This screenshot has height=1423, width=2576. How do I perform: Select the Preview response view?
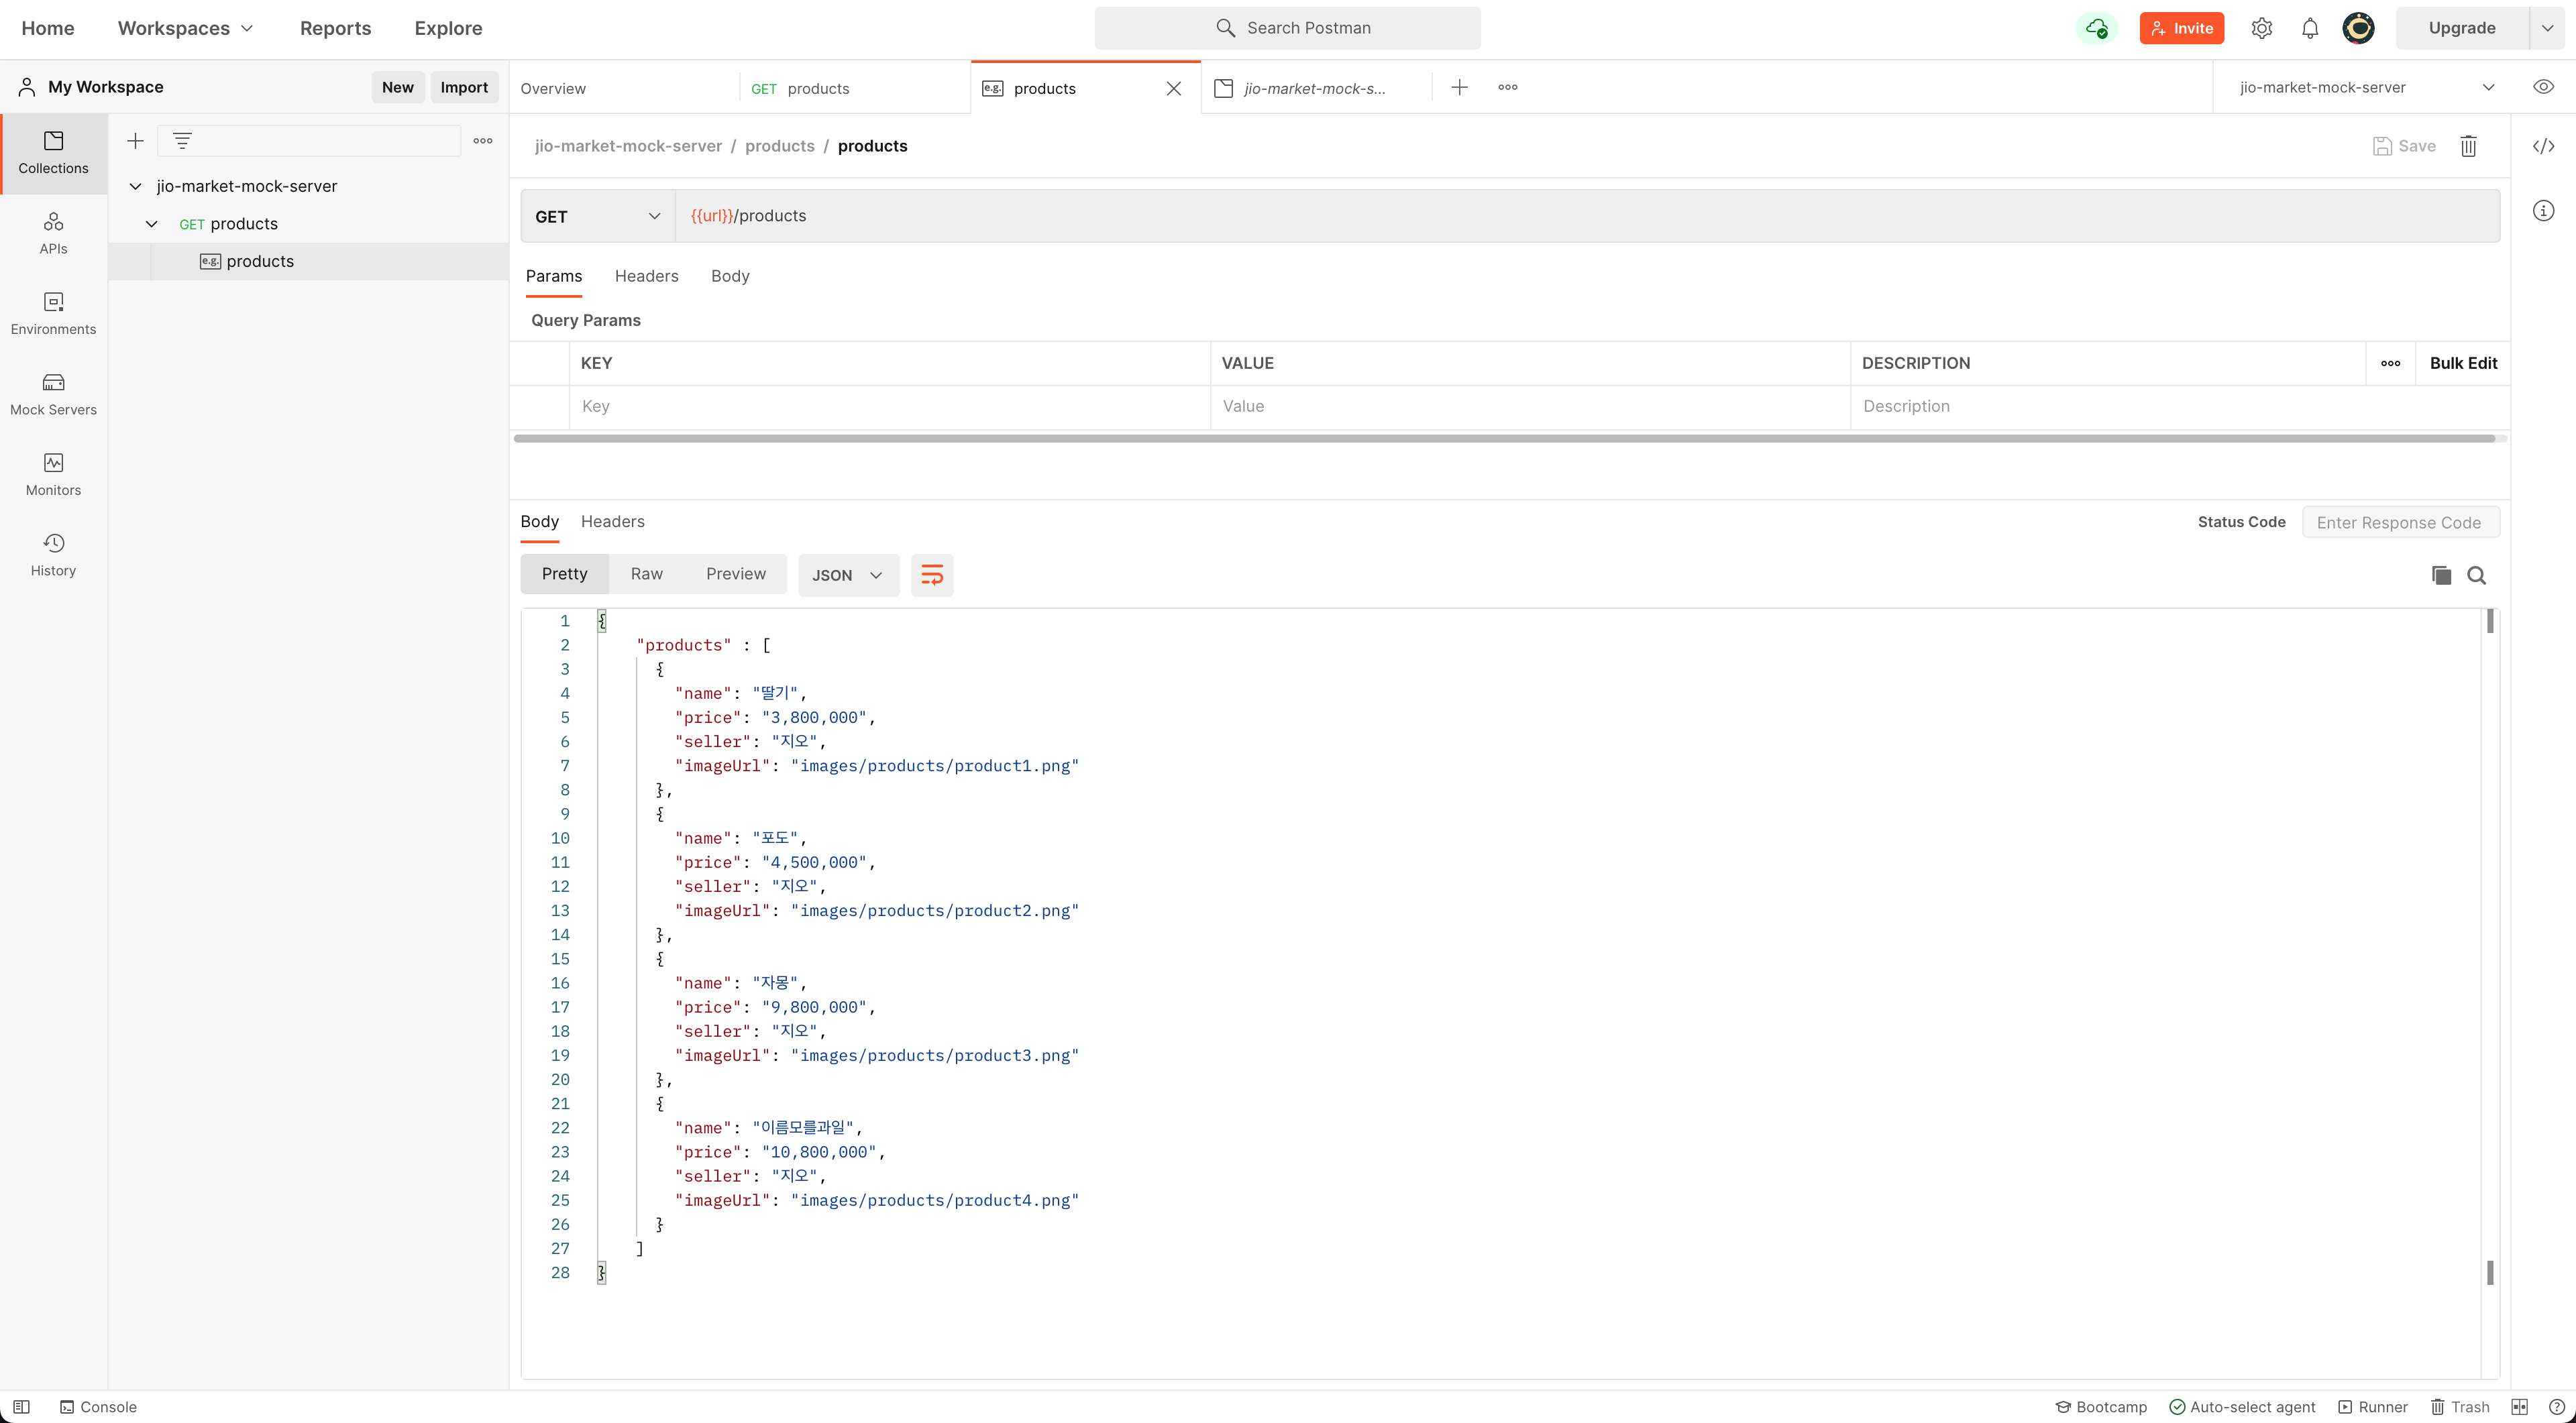click(735, 573)
